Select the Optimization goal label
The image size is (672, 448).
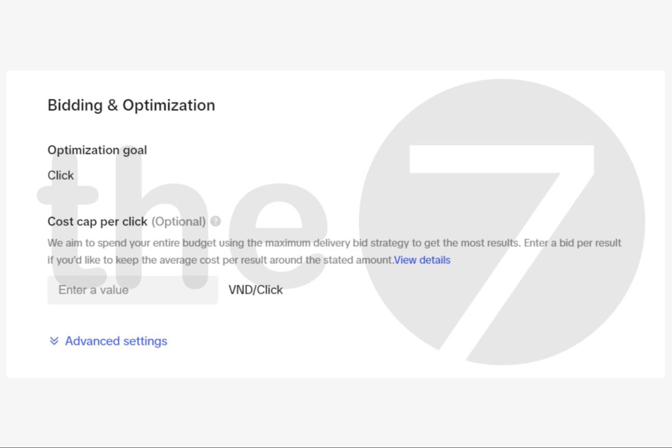tap(97, 150)
